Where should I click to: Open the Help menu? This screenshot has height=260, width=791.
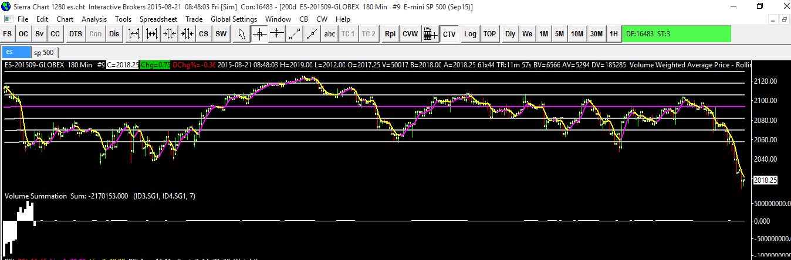point(343,19)
